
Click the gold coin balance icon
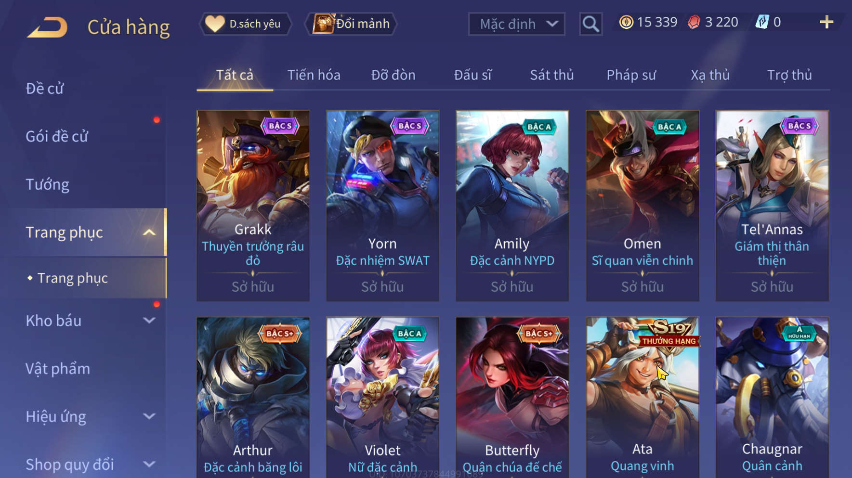coord(626,22)
